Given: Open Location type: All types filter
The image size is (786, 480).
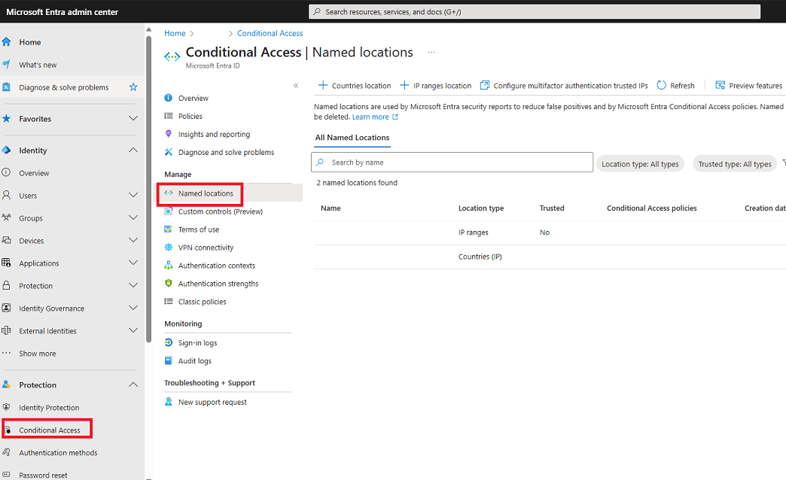Looking at the screenshot, I should coord(640,164).
